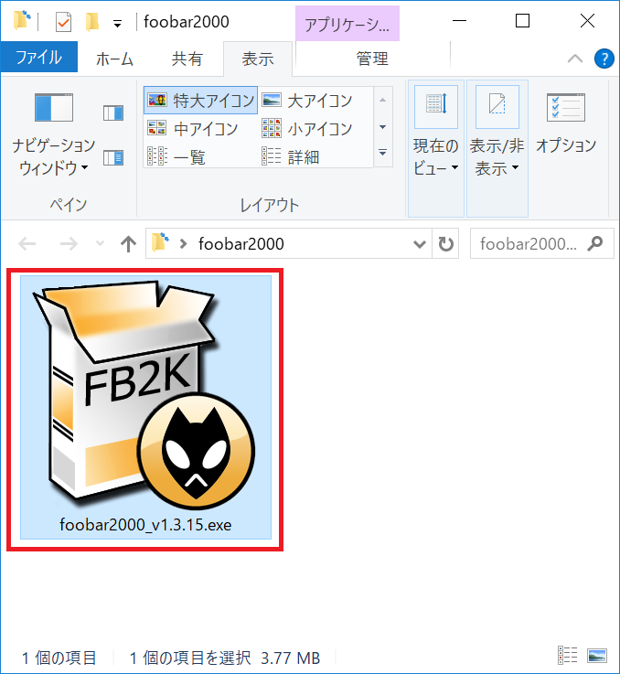This screenshot has width=620, height=674.
Task: Click the "1 個の項目を選択 3.77 MB" status text
Action: 225,658
